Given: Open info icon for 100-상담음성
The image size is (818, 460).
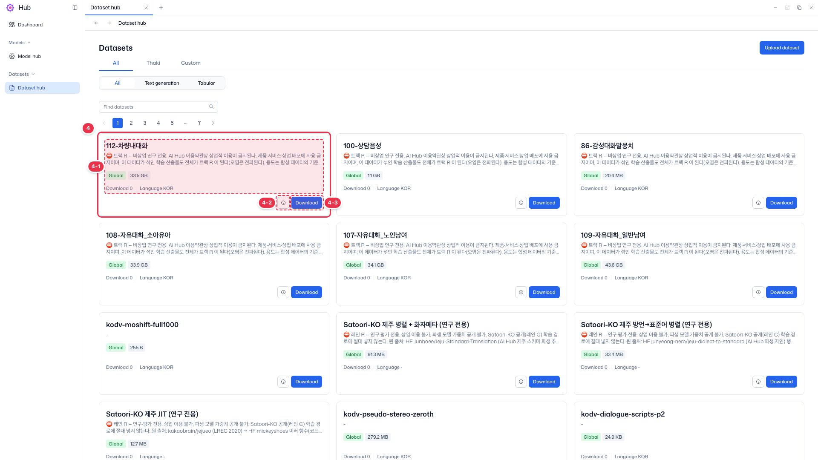Looking at the screenshot, I should [x=521, y=203].
